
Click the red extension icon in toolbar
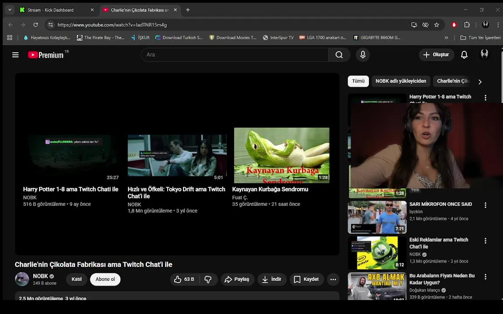point(454,25)
